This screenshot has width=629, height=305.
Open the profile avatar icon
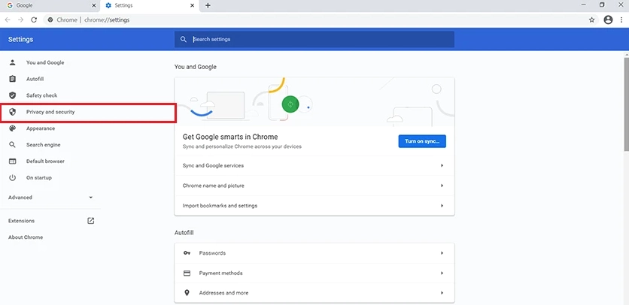[608, 20]
